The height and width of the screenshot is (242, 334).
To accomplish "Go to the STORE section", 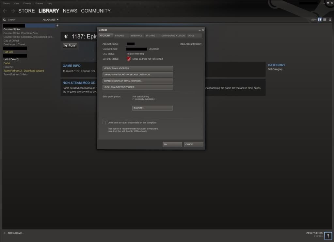I will [x=26, y=11].
